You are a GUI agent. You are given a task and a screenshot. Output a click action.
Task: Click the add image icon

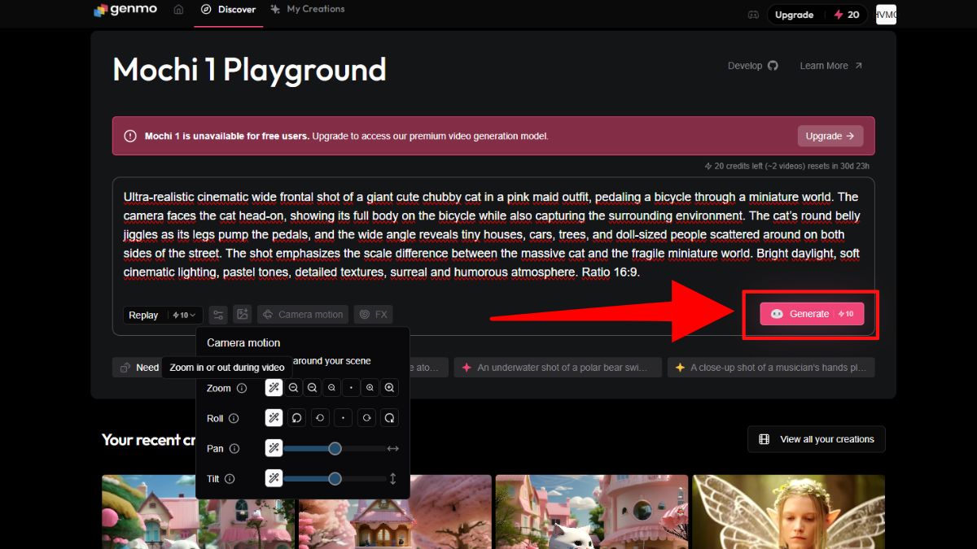[x=242, y=314]
